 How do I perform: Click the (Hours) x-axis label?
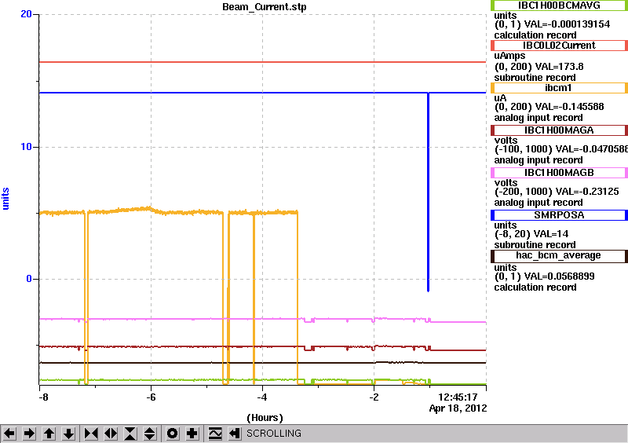[x=265, y=418]
